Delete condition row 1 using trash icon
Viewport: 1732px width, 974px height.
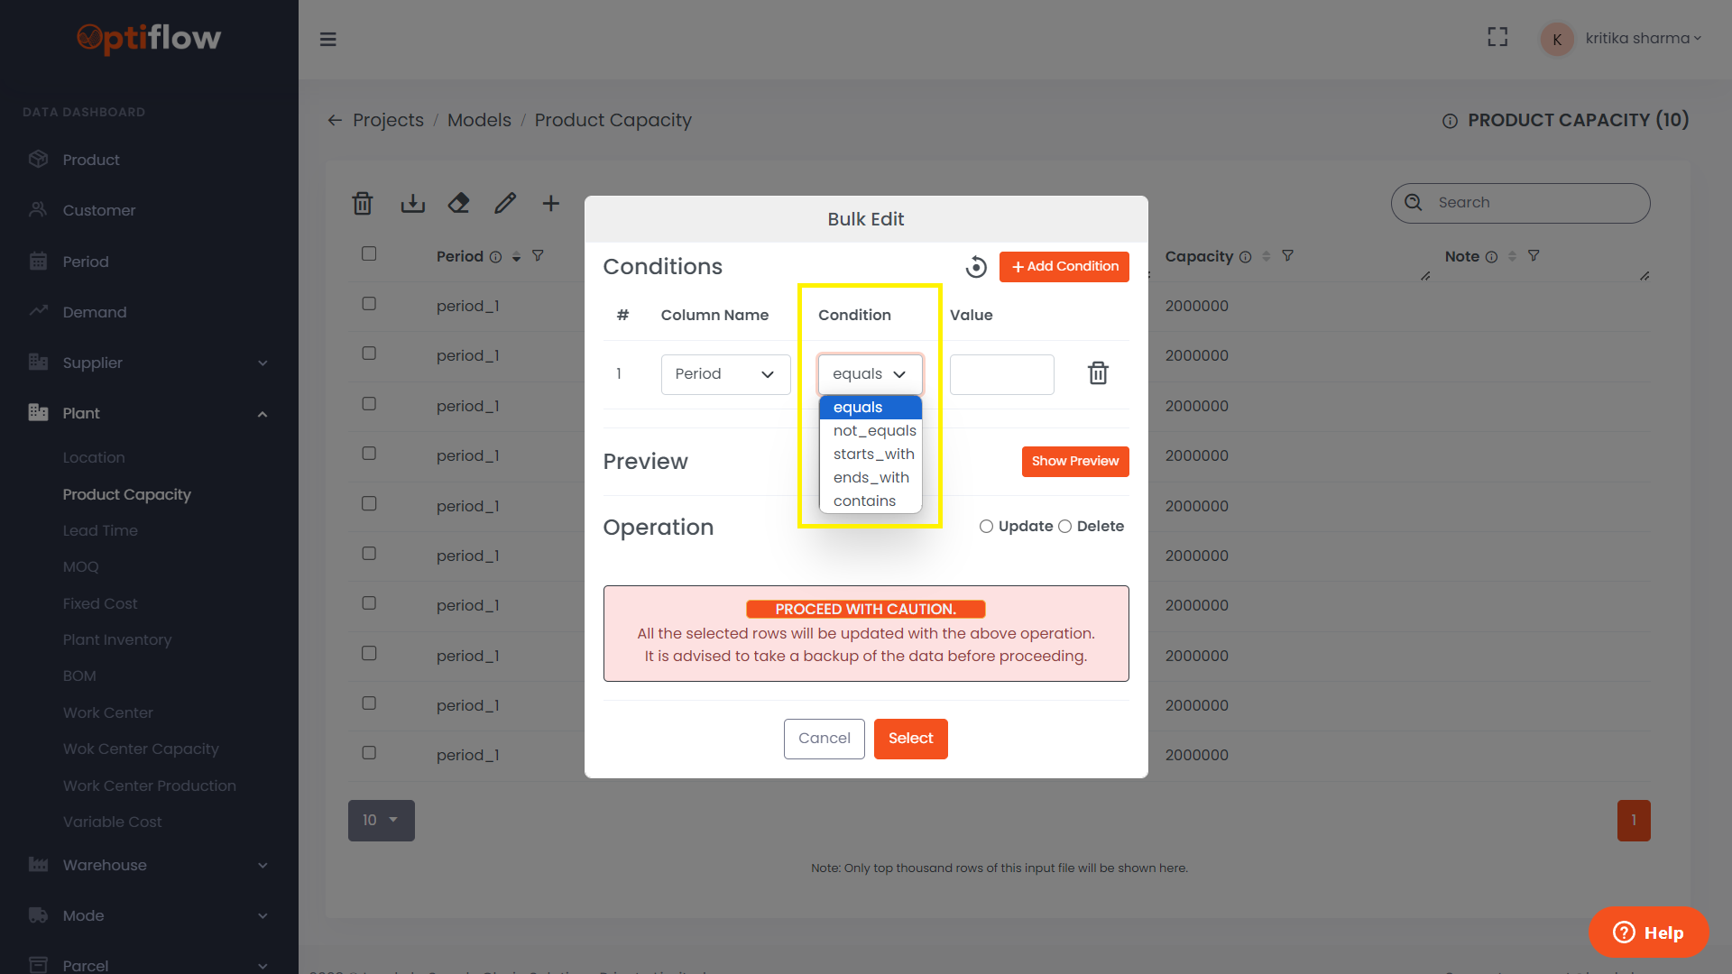pyautogui.click(x=1097, y=373)
